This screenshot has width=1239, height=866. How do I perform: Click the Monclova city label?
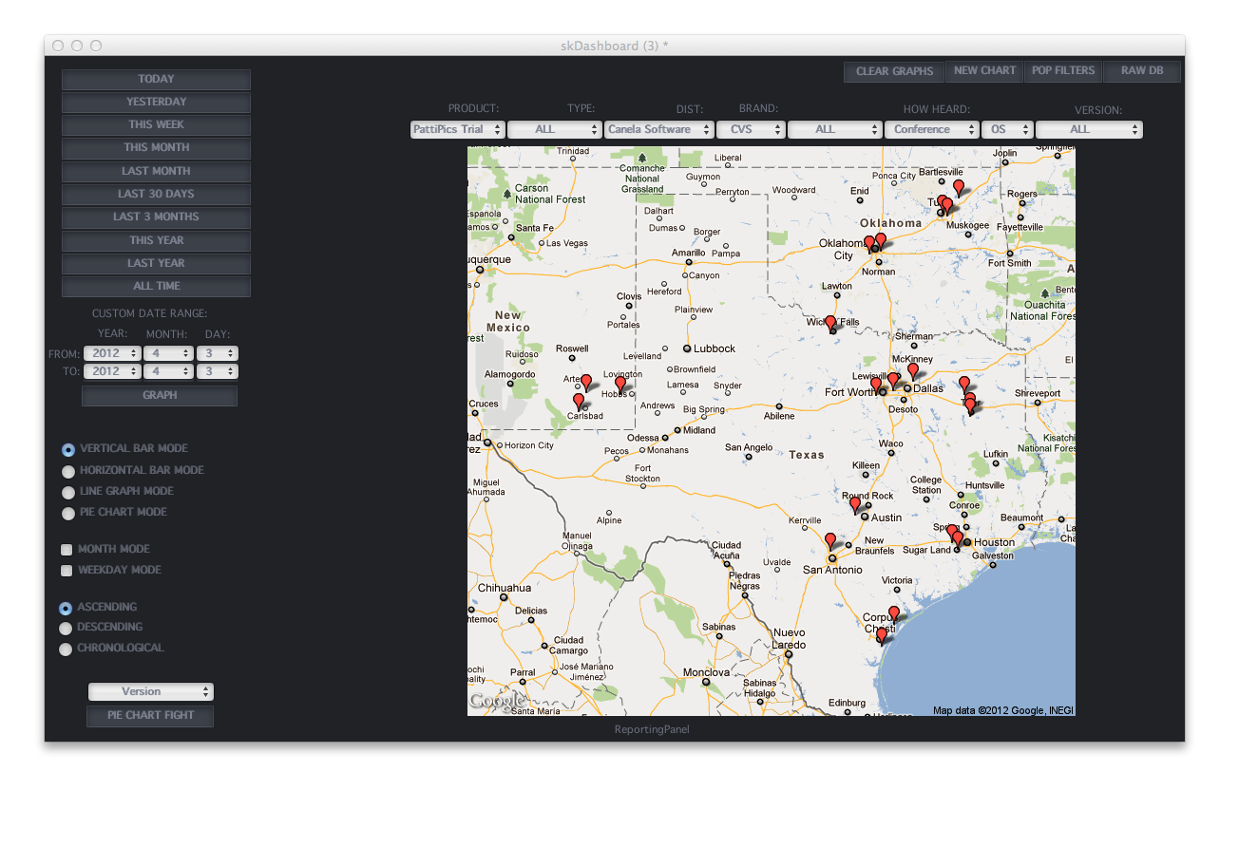coord(706,672)
